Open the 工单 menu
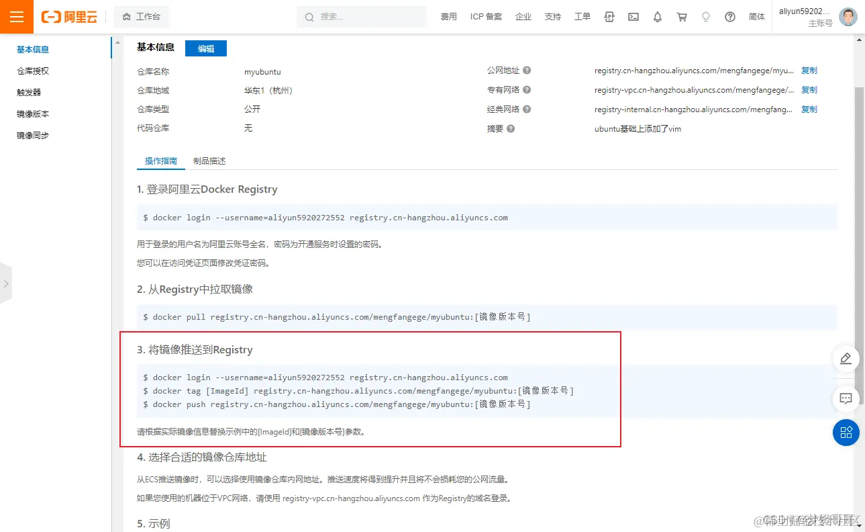The image size is (865, 532). [582, 17]
